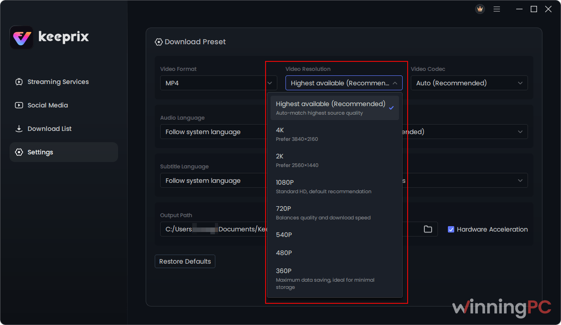
Task: Go to Social Media page
Action: click(x=64, y=105)
